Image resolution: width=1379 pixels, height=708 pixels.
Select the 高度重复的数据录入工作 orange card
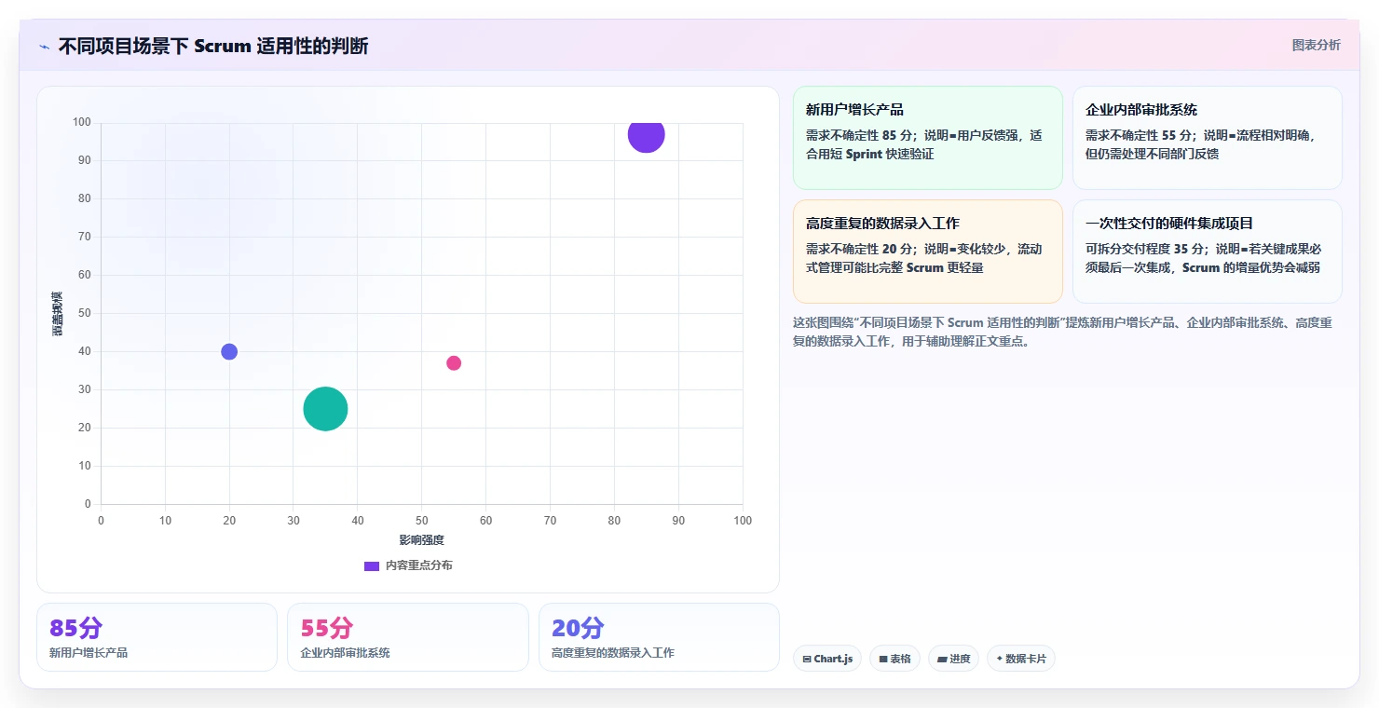tap(927, 252)
